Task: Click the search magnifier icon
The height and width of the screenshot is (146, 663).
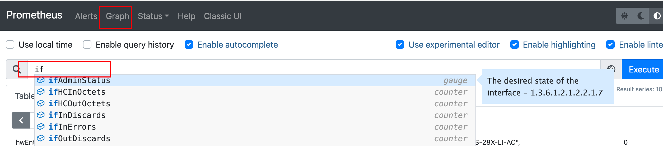Action: coord(17,69)
